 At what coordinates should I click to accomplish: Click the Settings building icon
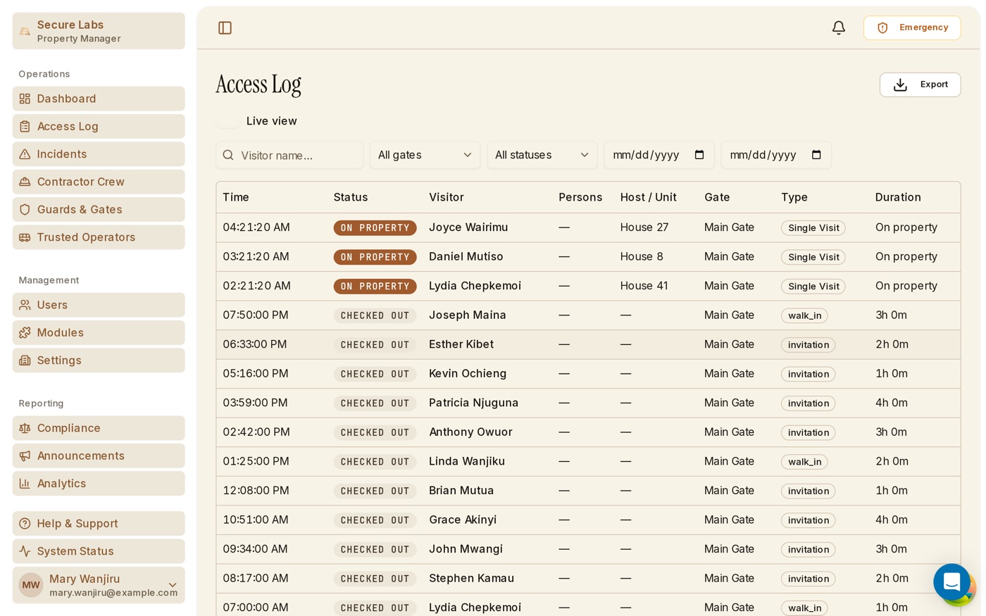click(25, 360)
